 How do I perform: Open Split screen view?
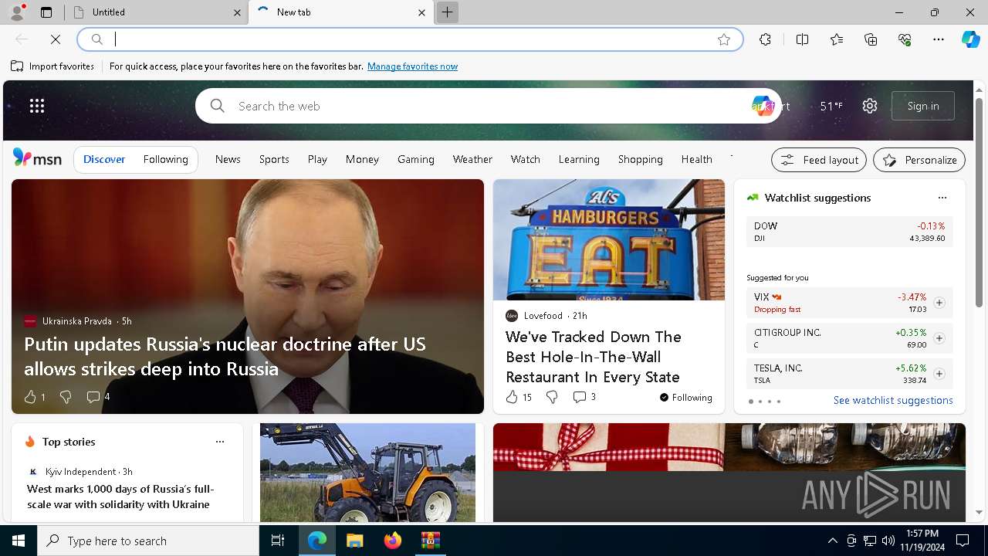point(802,39)
